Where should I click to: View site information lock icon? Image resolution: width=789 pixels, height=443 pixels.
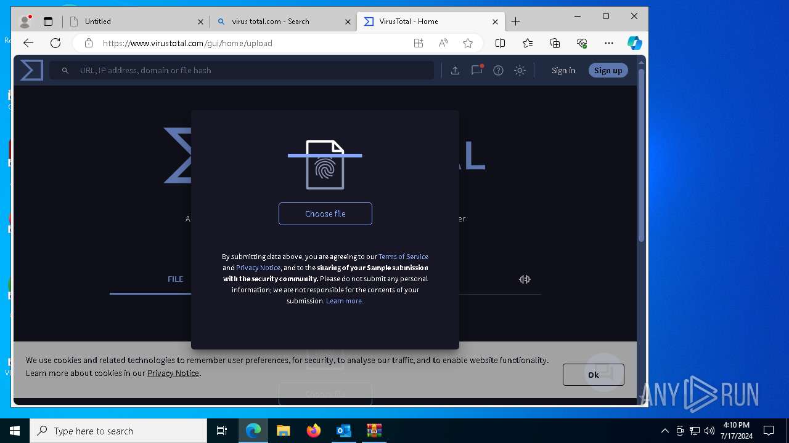89,43
